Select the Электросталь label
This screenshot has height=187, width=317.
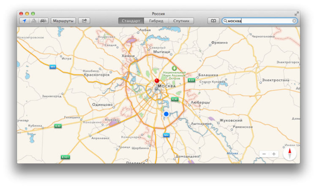click(x=276, y=80)
